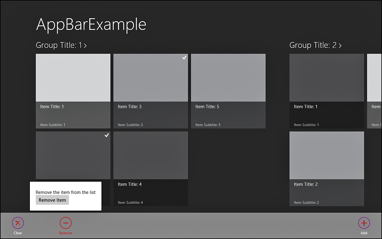The image size is (382, 239).
Task: Untick the checkmark on the tile under Item Title: 1
Action: click(x=107, y=135)
